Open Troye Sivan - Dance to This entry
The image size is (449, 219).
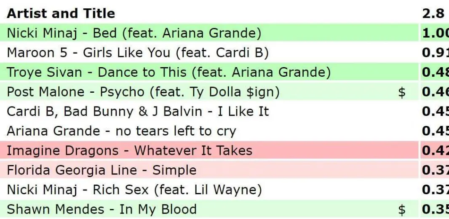pos(168,72)
